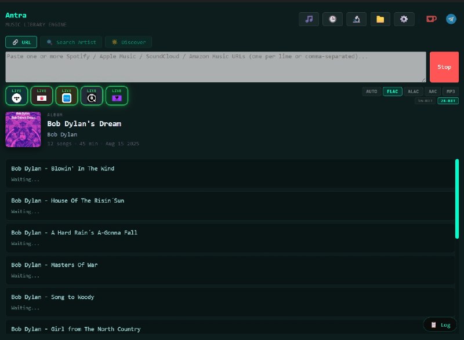
Task: Select the AUTO format option
Action: coord(371,92)
